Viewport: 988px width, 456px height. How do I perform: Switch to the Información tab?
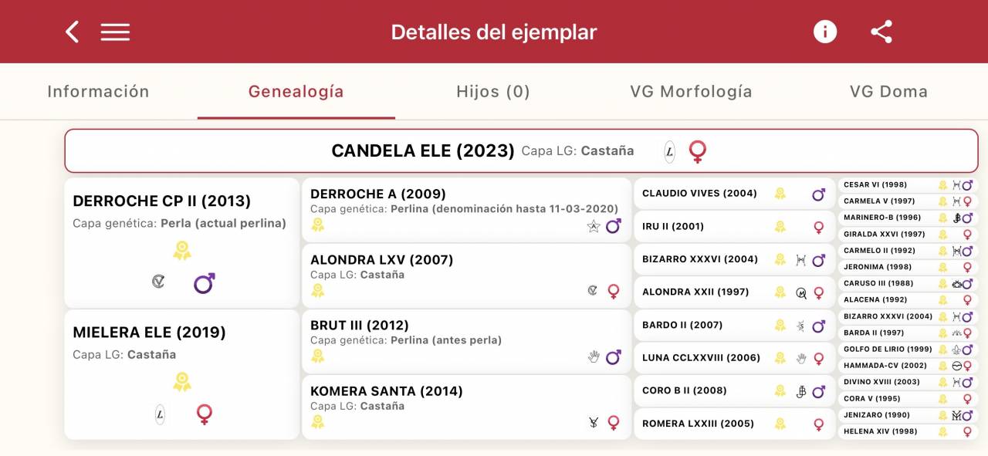click(x=98, y=92)
